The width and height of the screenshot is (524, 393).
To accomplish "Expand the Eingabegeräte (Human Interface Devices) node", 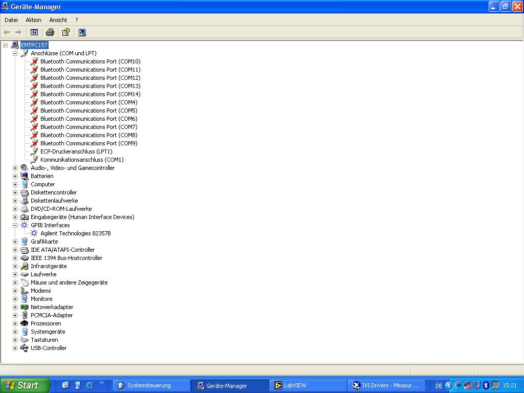I will (x=15, y=217).
